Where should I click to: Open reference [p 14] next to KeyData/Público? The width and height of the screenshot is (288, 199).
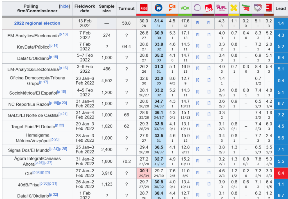54,46
